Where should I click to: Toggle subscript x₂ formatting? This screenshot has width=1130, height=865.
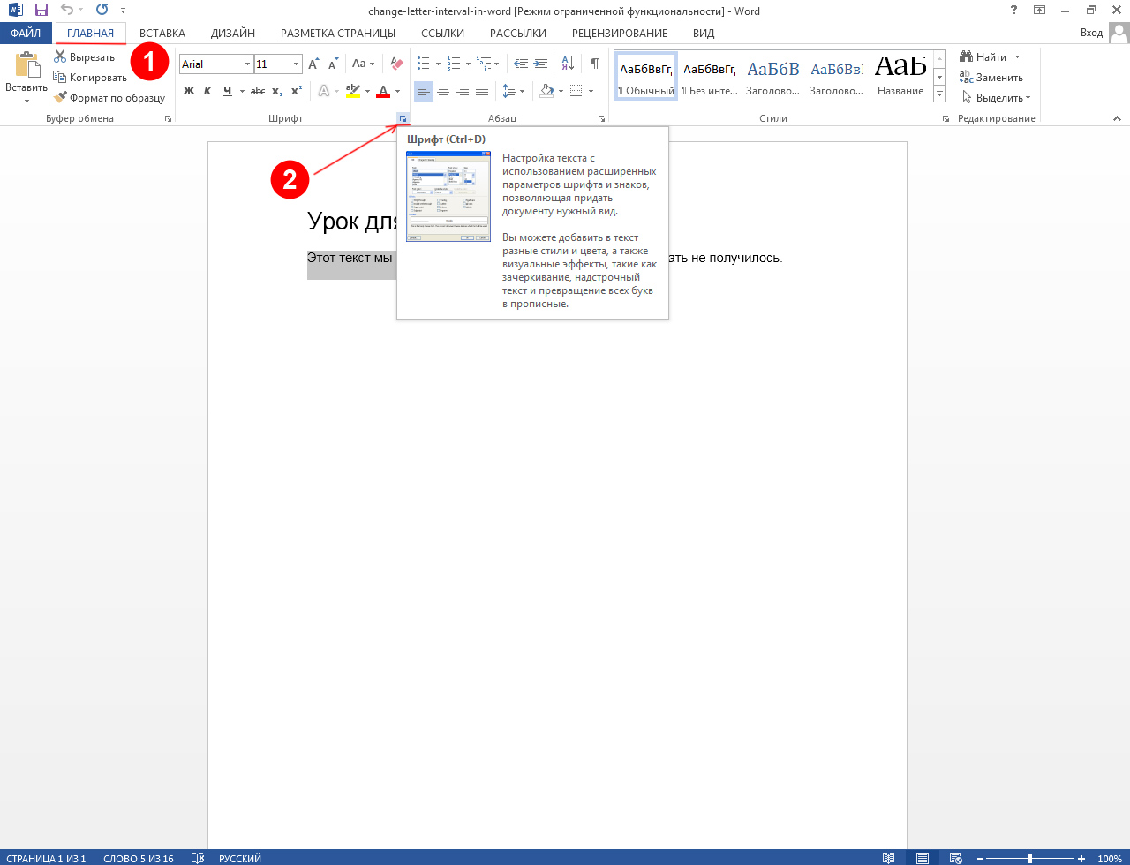277,91
